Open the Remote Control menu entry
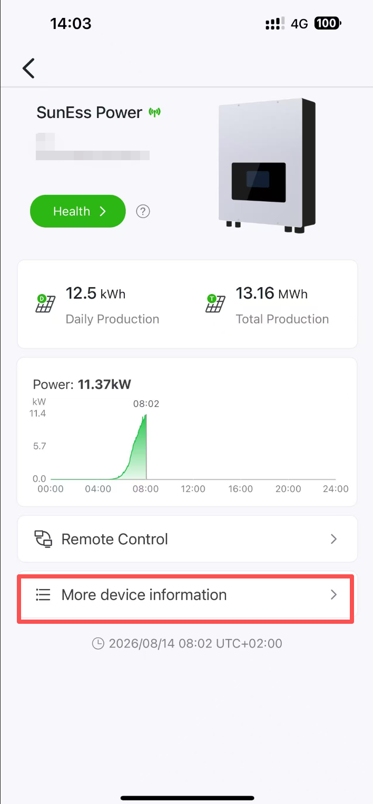The width and height of the screenshot is (373, 804). tap(188, 539)
